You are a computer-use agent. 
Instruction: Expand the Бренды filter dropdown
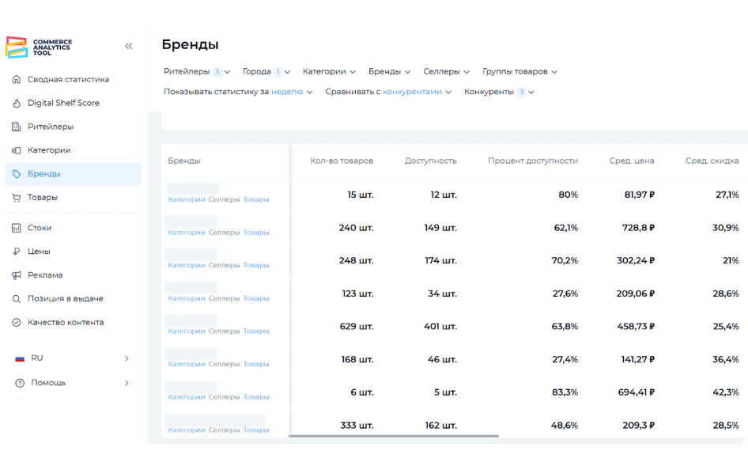coord(389,71)
